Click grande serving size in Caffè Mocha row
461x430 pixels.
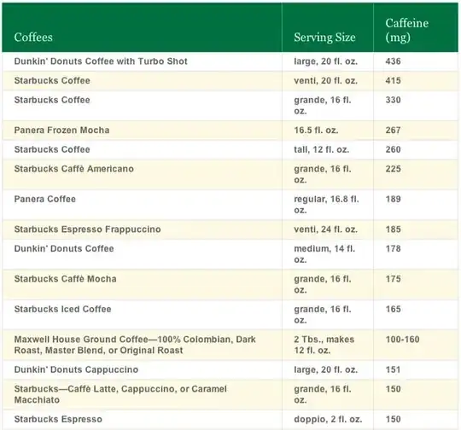pos(323,284)
